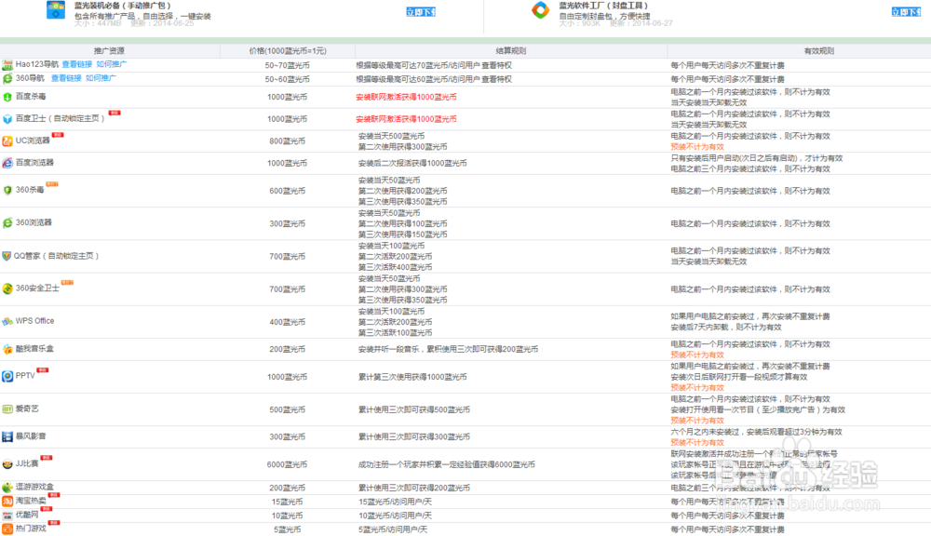931x536 pixels.
Task: Click the 百度卫士 blue cube icon
Action: [x=7, y=119]
